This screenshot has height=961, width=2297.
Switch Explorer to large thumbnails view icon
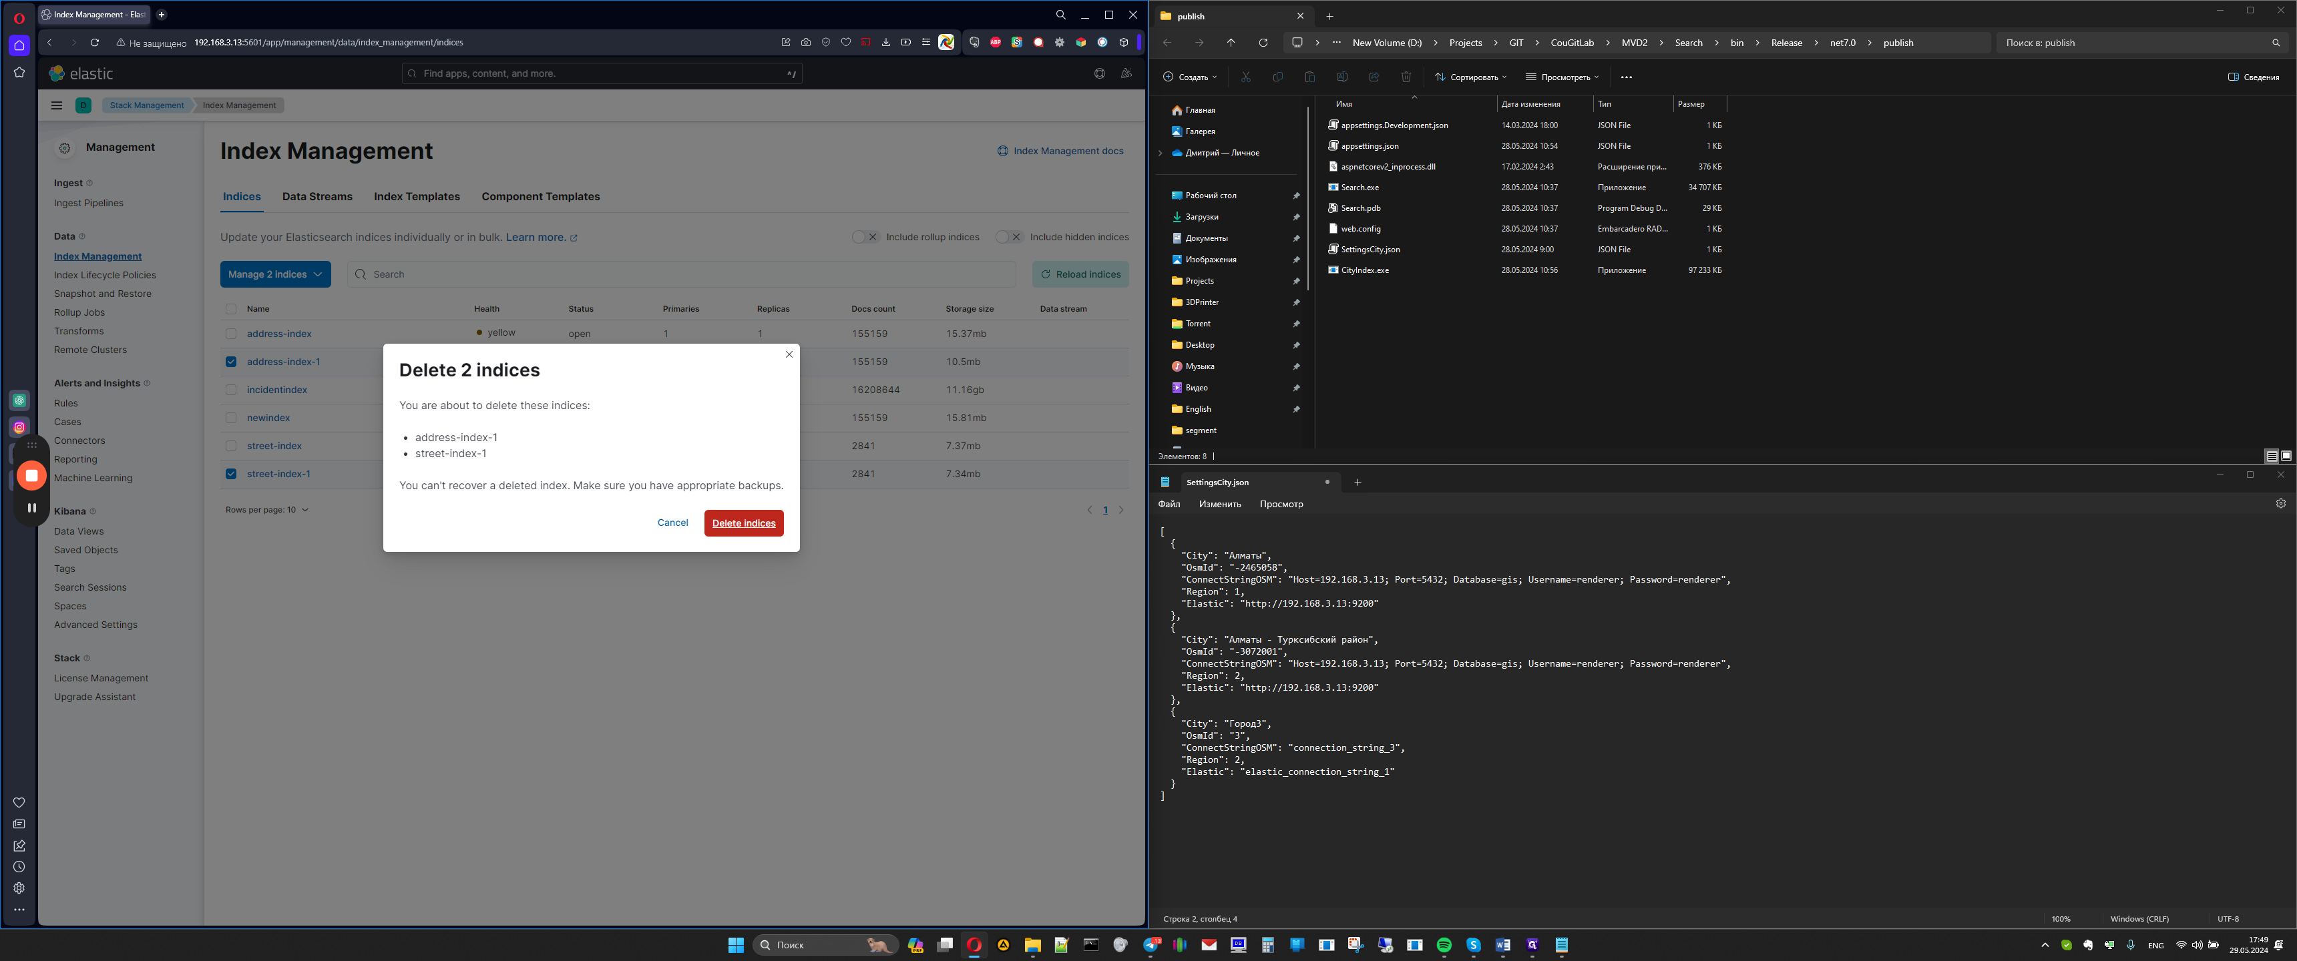click(x=2286, y=456)
